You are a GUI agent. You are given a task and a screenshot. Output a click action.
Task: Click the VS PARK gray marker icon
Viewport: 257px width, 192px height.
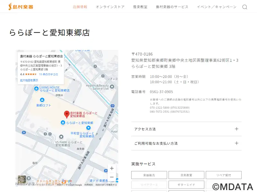61,137
